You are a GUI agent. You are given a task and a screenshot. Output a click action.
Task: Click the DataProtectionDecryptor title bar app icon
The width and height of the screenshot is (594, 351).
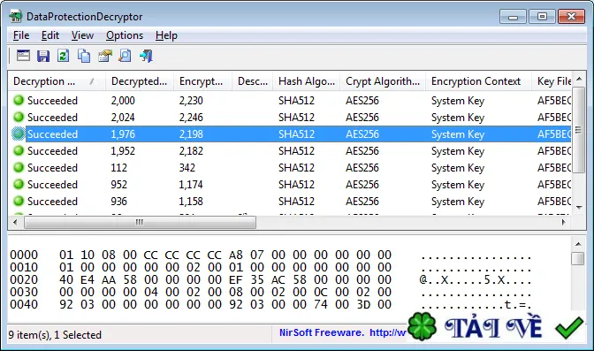[x=16, y=17]
